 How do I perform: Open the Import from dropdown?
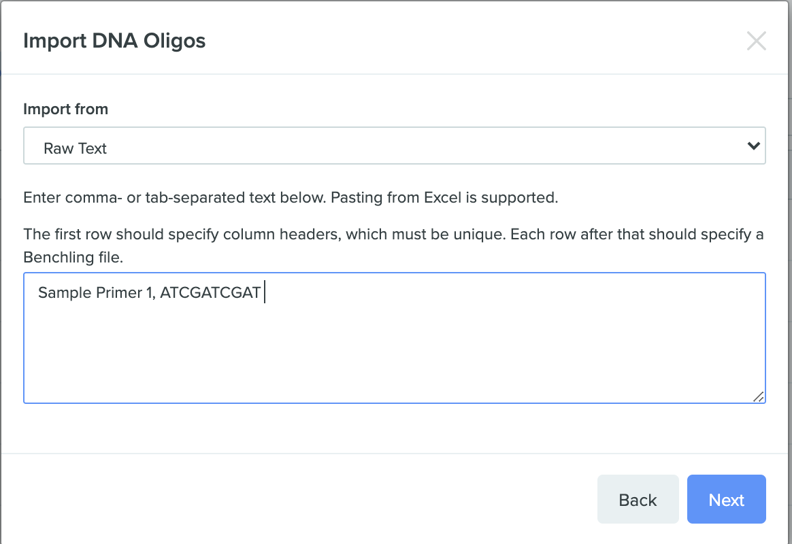(395, 146)
